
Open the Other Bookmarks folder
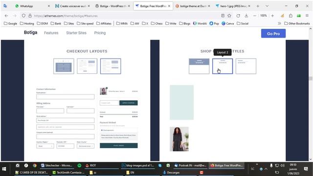coord(297,23)
